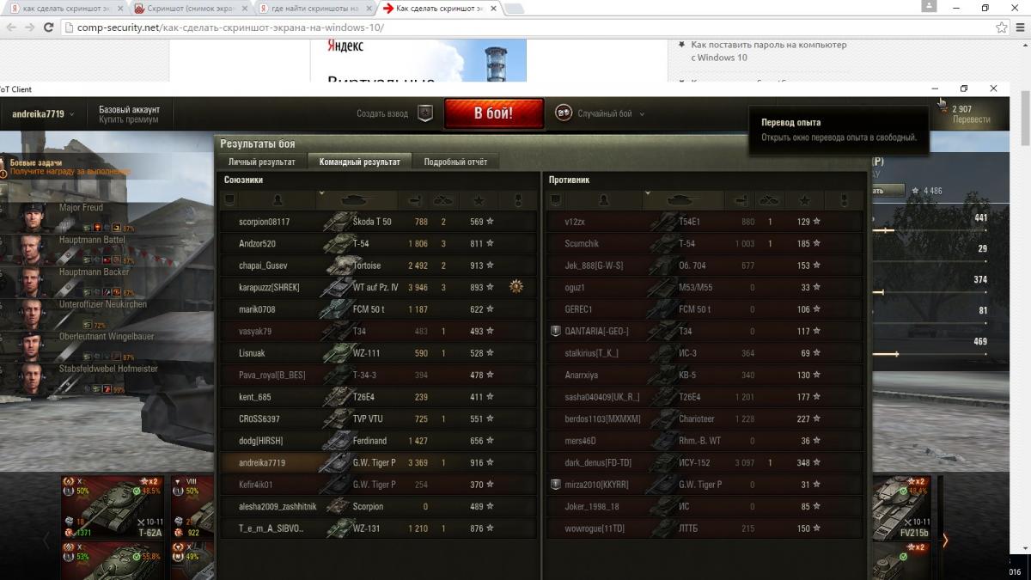Switch to Личный результат tab

click(262, 162)
